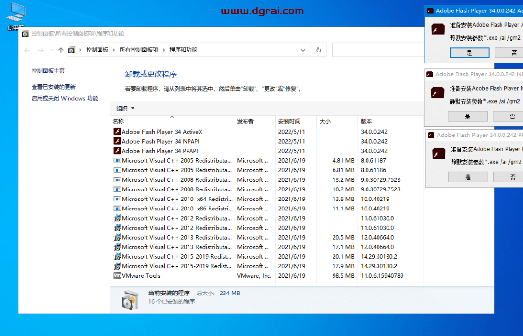Click the control panel window title icon

tap(25, 33)
